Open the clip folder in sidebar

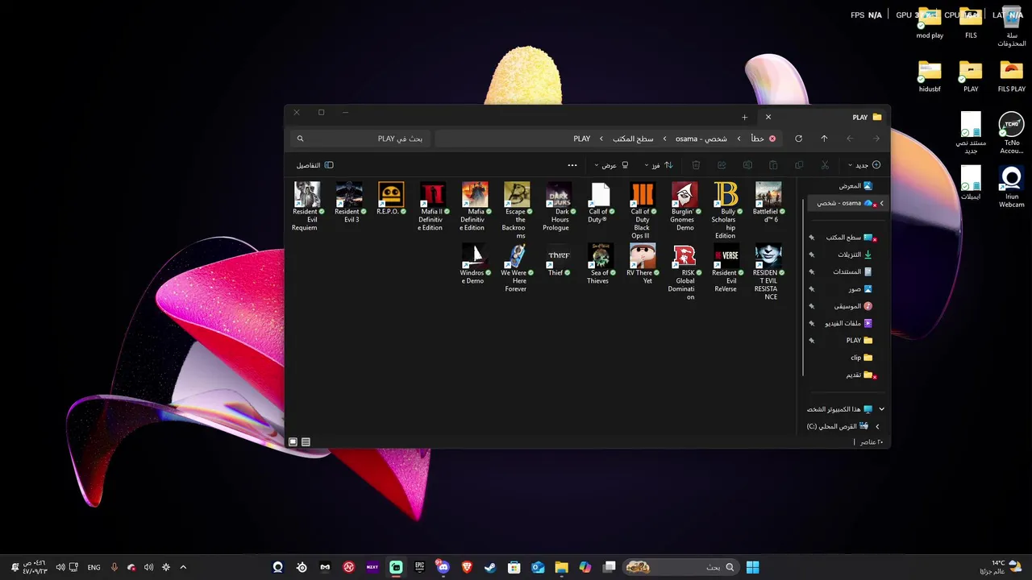pos(861,358)
